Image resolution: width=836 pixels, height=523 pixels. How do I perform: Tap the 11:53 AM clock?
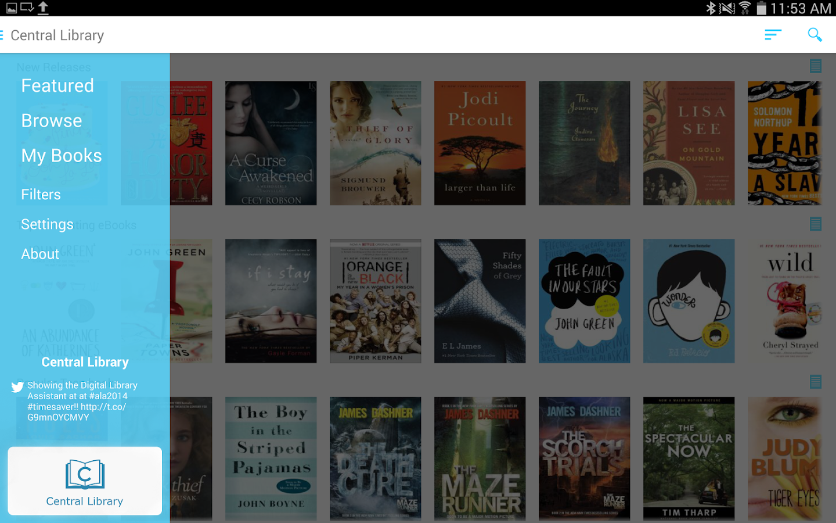pos(801,8)
